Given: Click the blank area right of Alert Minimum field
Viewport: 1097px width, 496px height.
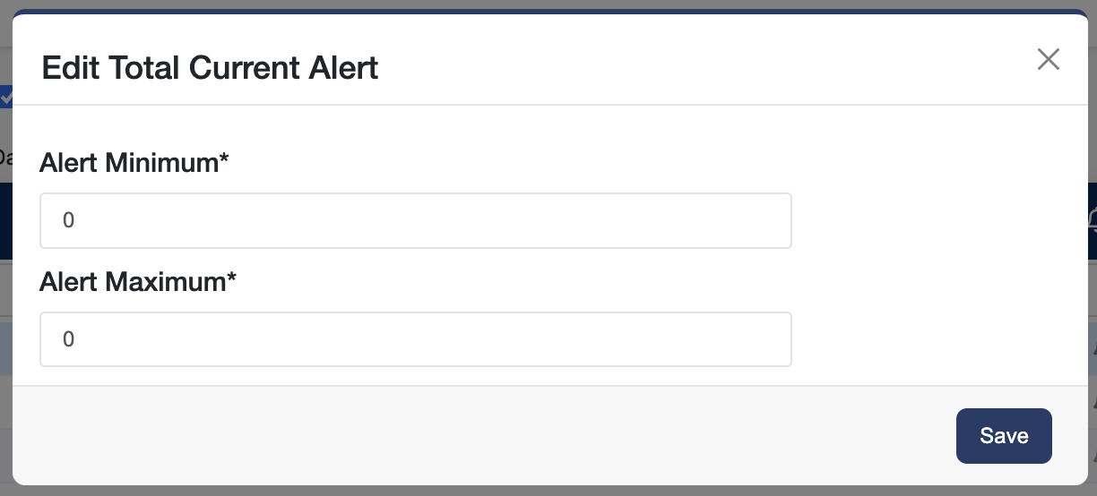Looking at the screenshot, I should (x=932, y=220).
